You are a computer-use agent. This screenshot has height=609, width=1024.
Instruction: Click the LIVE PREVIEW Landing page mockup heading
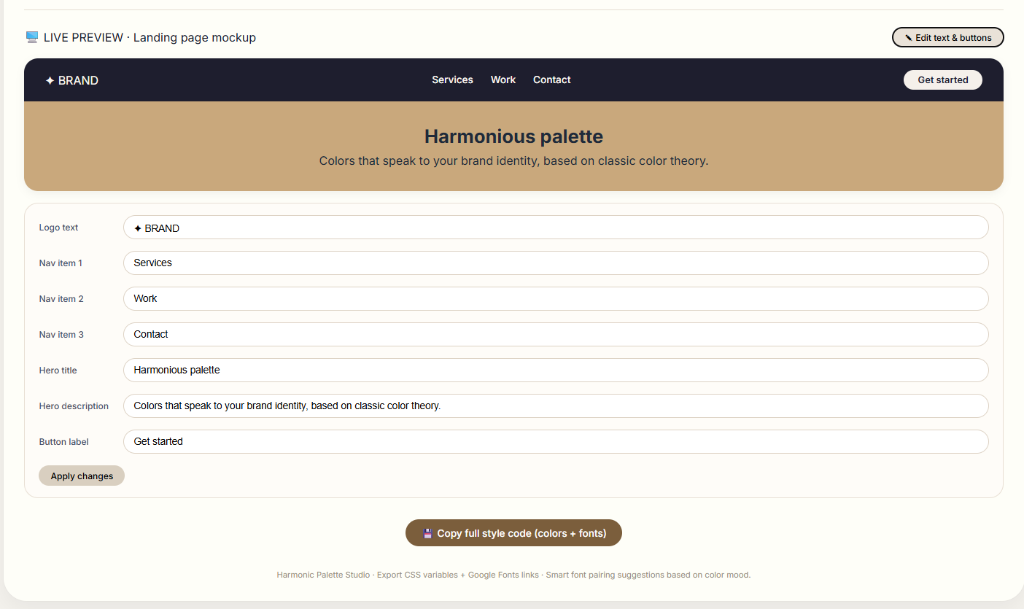pyautogui.click(x=141, y=37)
